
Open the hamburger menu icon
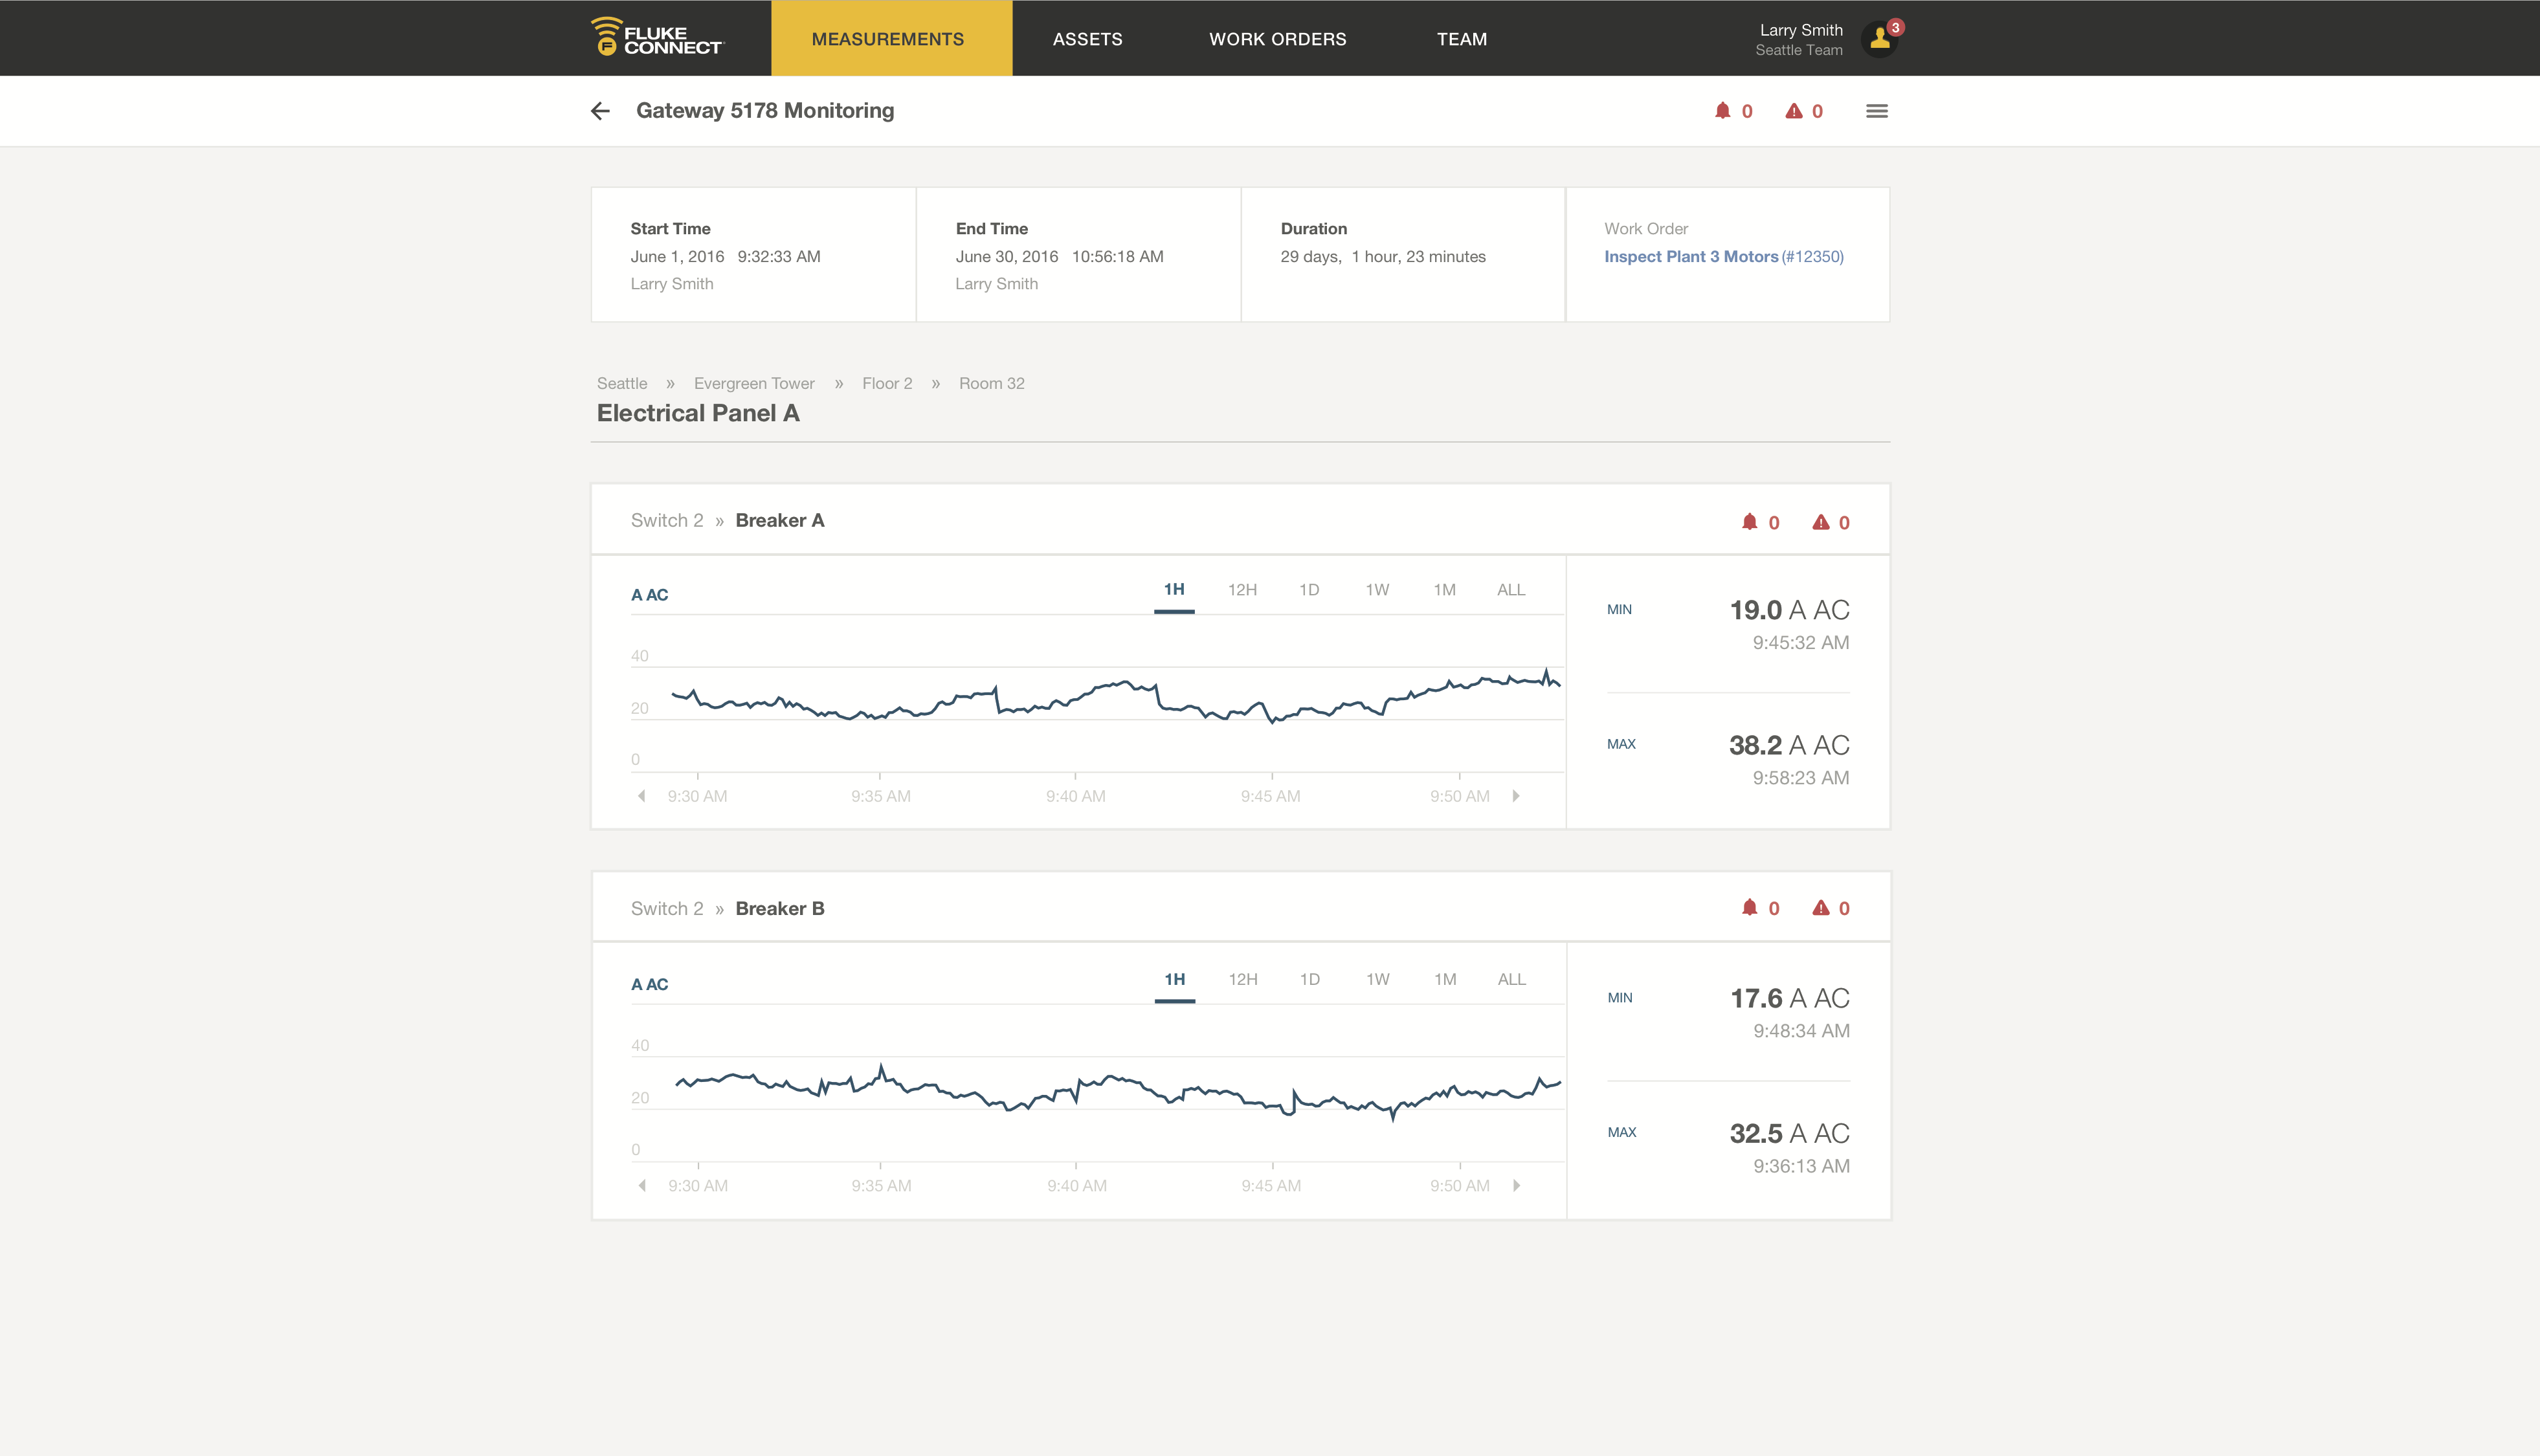tap(1876, 111)
